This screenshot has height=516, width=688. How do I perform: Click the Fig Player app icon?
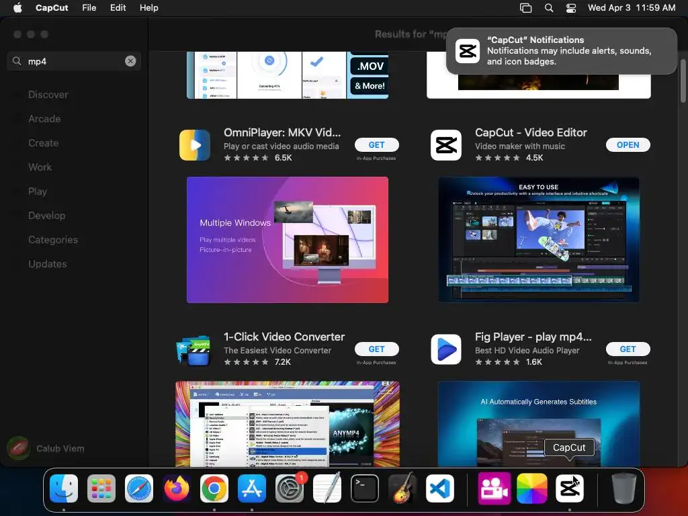[x=446, y=349]
